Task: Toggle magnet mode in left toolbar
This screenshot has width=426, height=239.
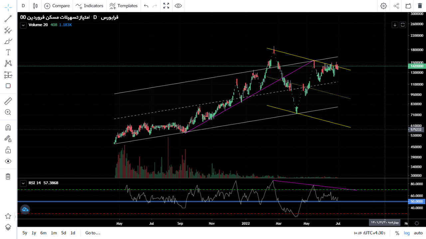Action: [8, 128]
